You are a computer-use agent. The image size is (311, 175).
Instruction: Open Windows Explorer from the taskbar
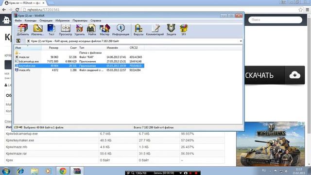35,171
